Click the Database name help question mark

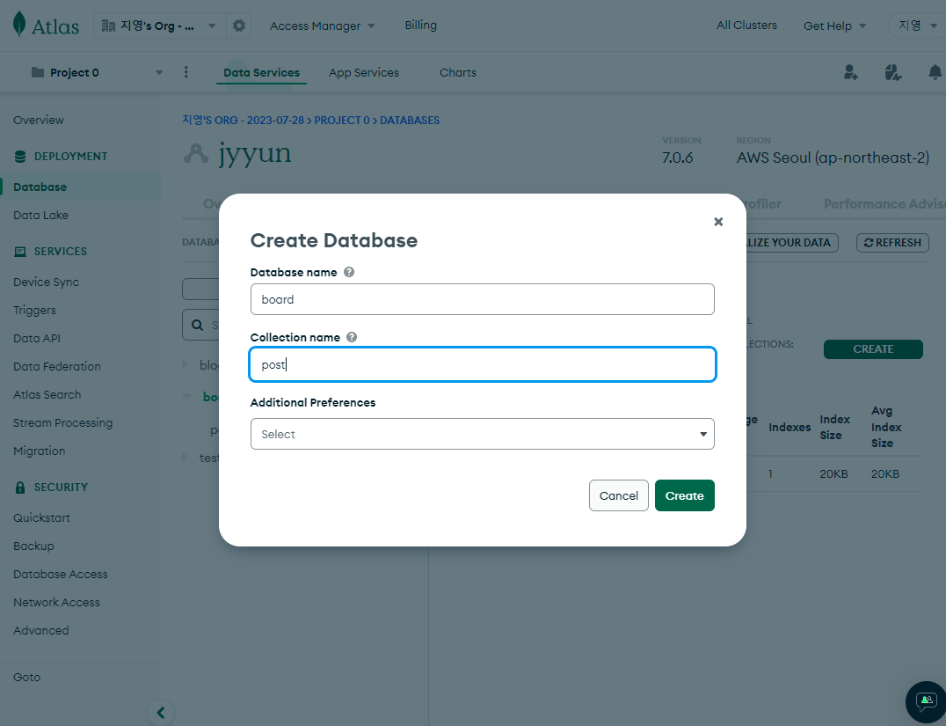click(x=349, y=272)
